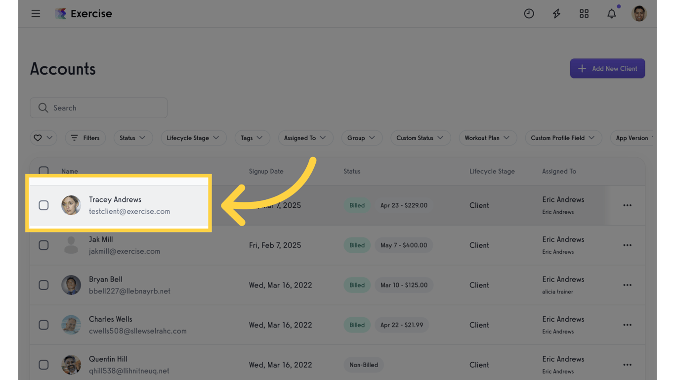Open the recent activity history clock icon
The image size is (675, 380).
point(529,13)
